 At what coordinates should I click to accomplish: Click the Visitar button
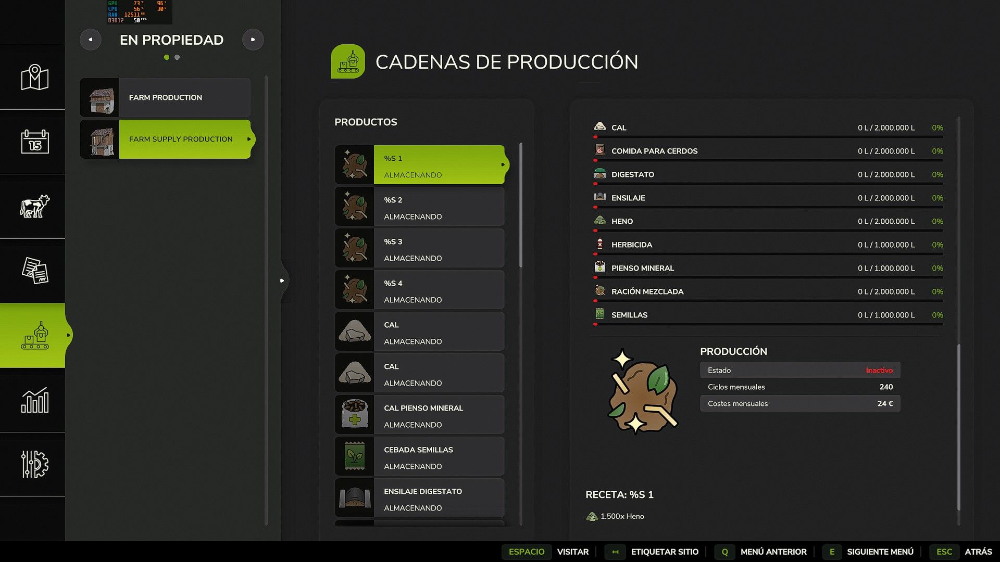tap(572, 552)
